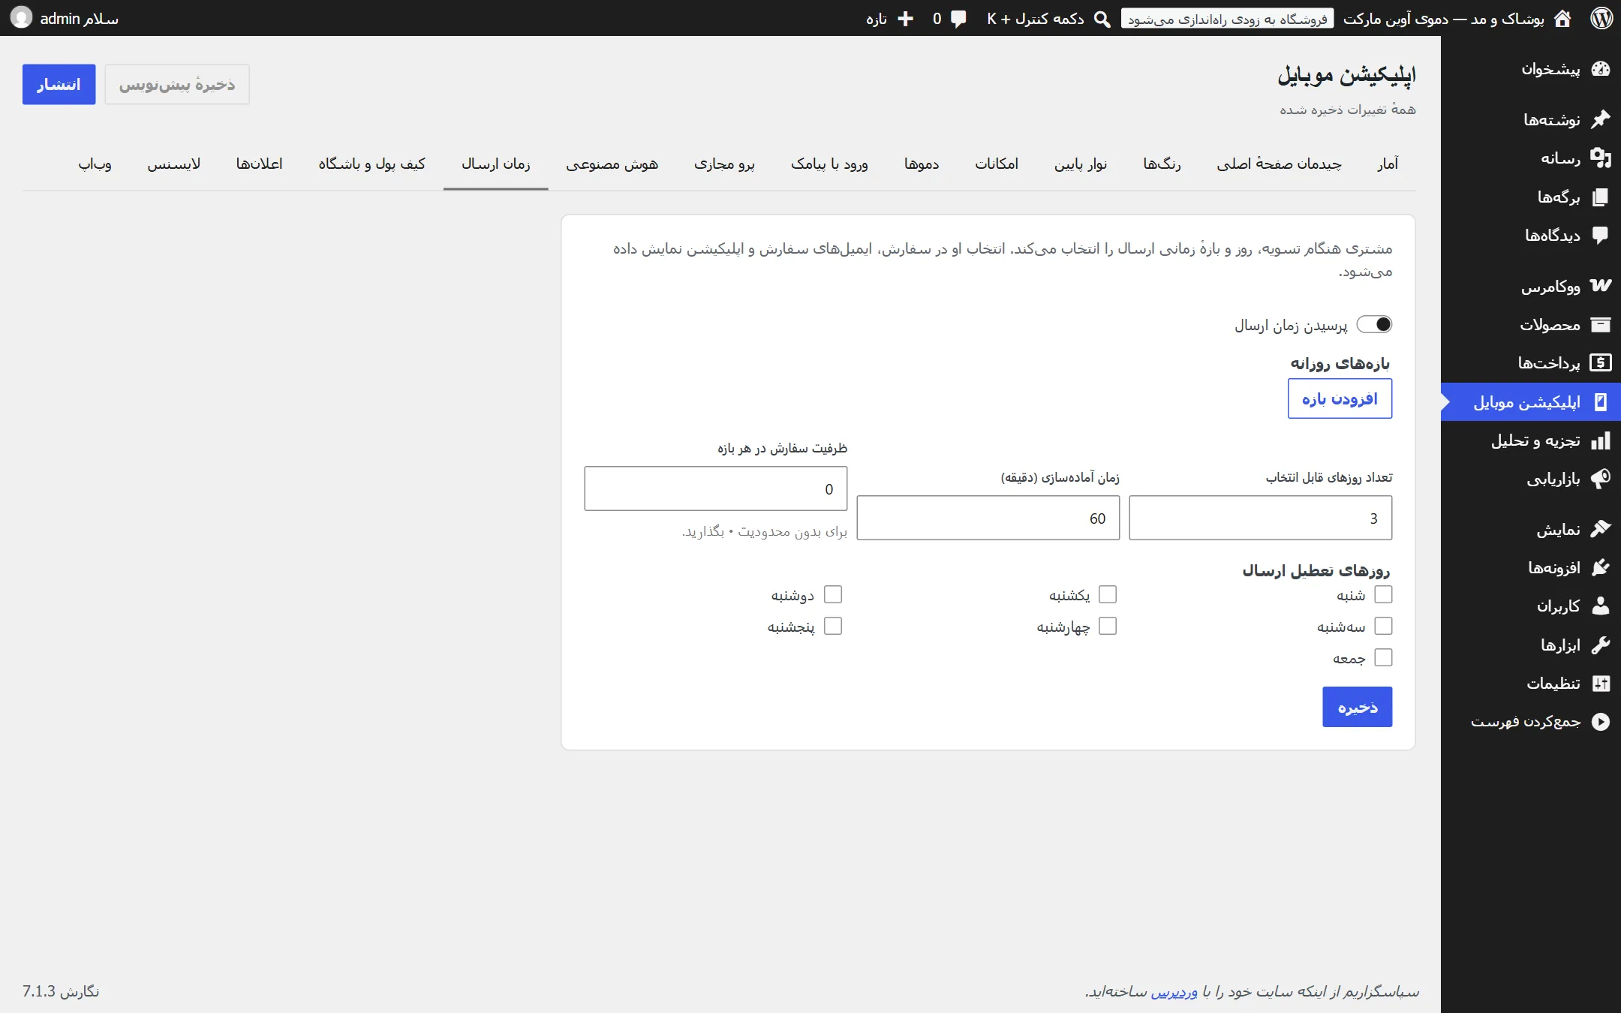
Task: Open the admin user avatar
Action: [x=22, y=17]
